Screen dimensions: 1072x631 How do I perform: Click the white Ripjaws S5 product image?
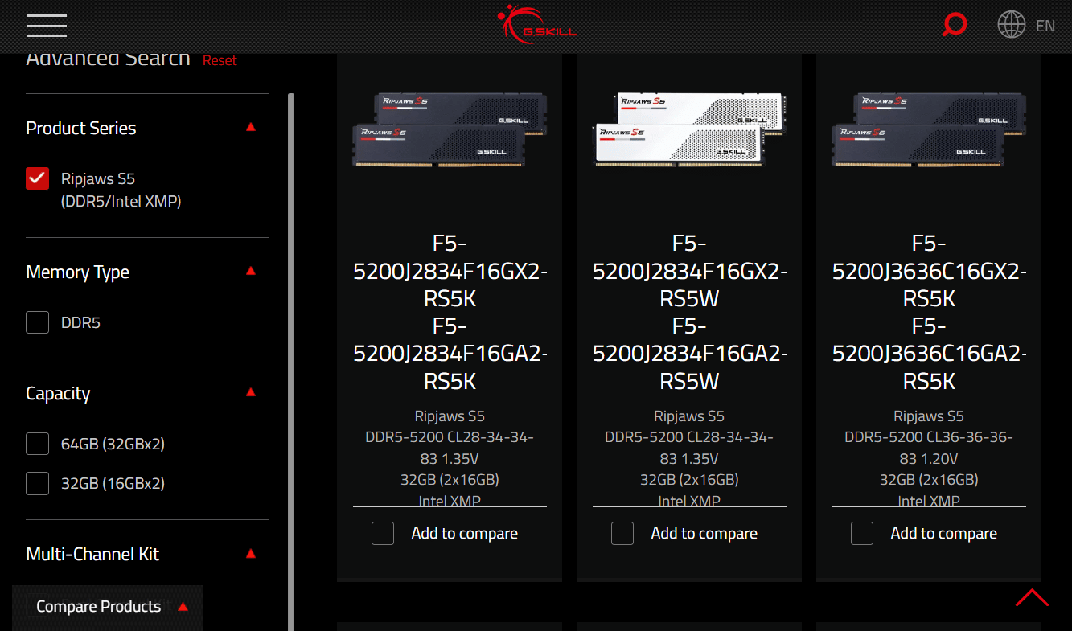[x=689, y=129]
